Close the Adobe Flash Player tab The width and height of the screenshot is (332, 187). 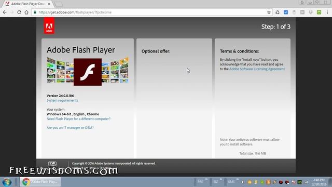[49, 4]
